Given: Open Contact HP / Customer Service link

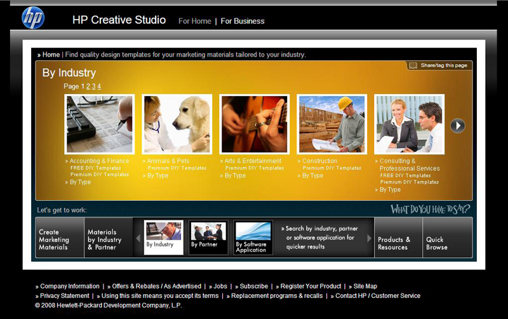Looking at the screenshot, I should click(x=378, y=295).
